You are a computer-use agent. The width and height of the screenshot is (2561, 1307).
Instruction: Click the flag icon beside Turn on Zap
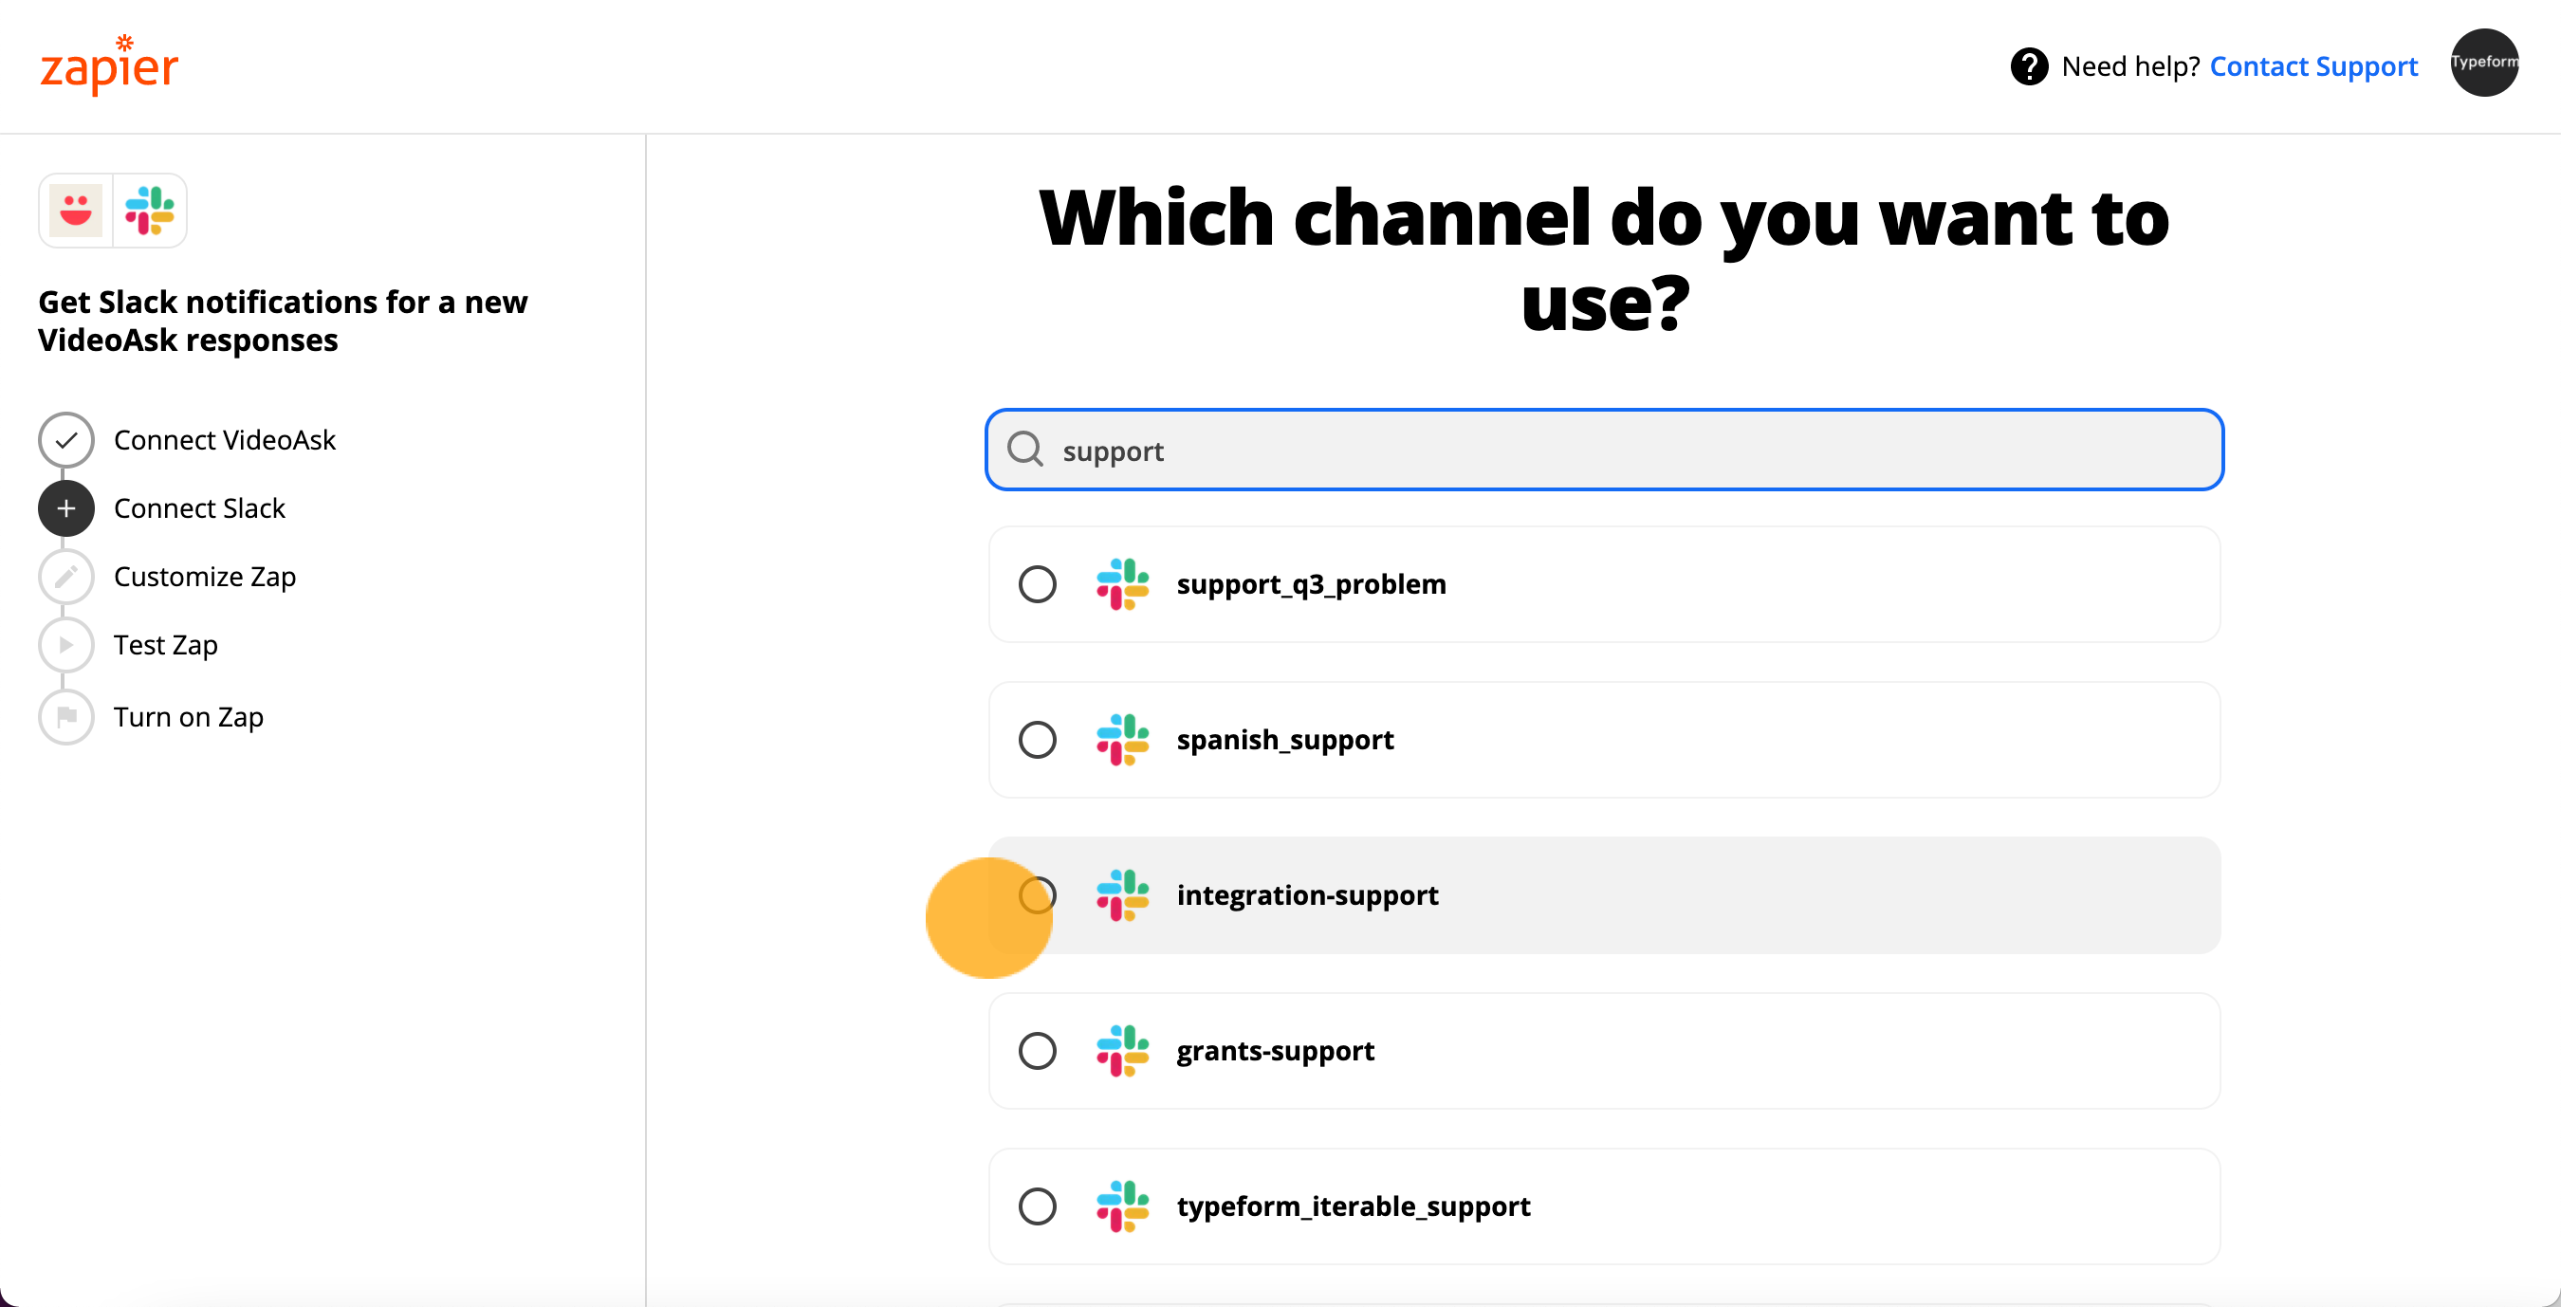pos(65,717)
